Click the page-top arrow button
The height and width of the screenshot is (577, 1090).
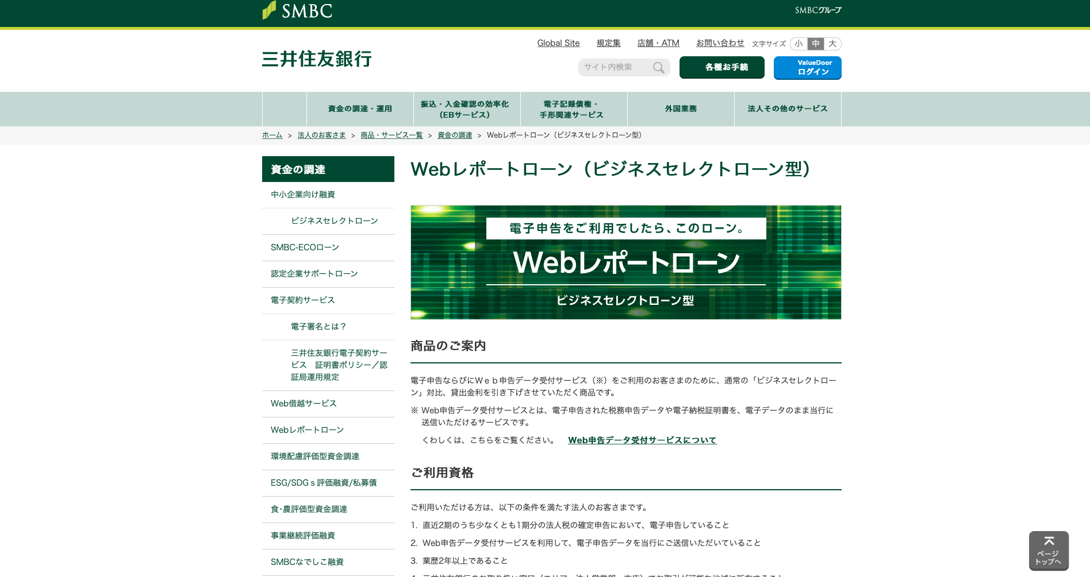pos(1049,551)
